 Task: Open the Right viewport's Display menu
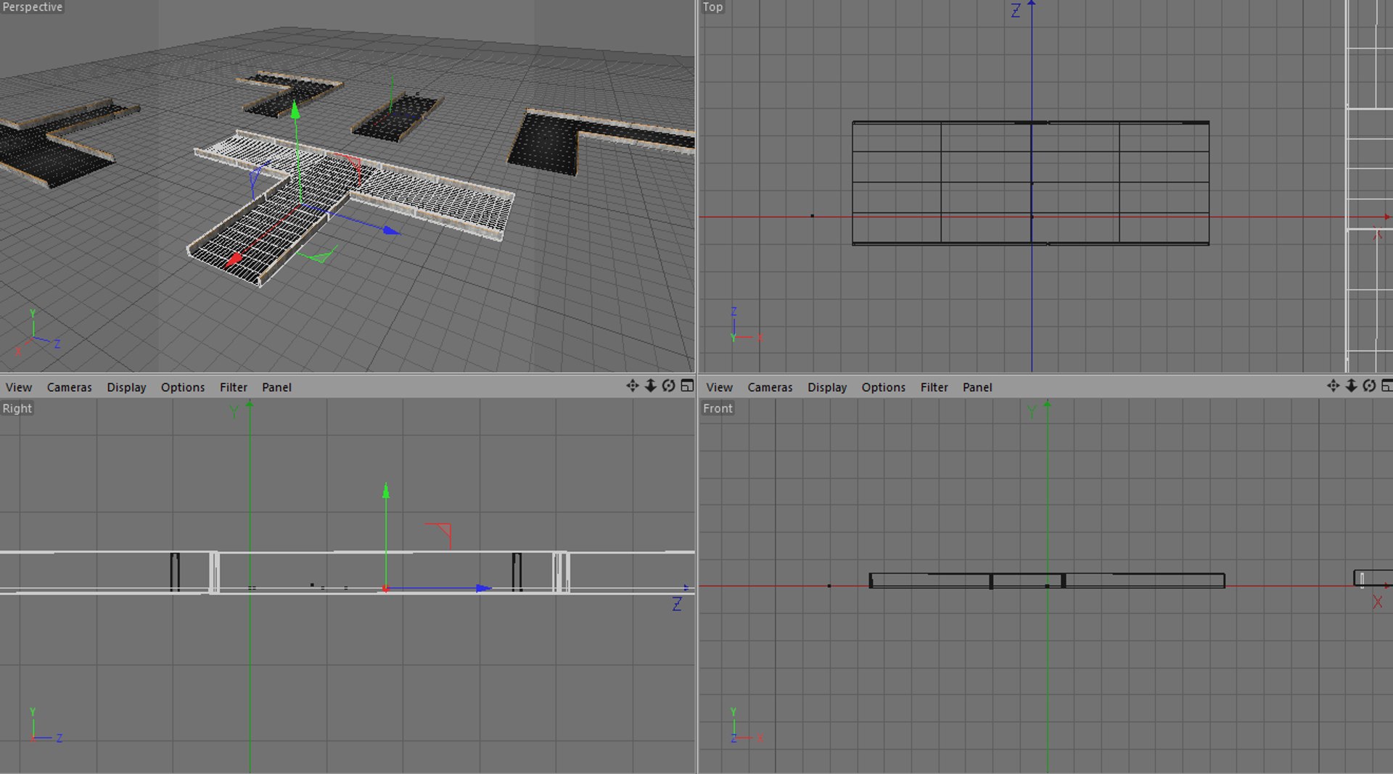126,387
